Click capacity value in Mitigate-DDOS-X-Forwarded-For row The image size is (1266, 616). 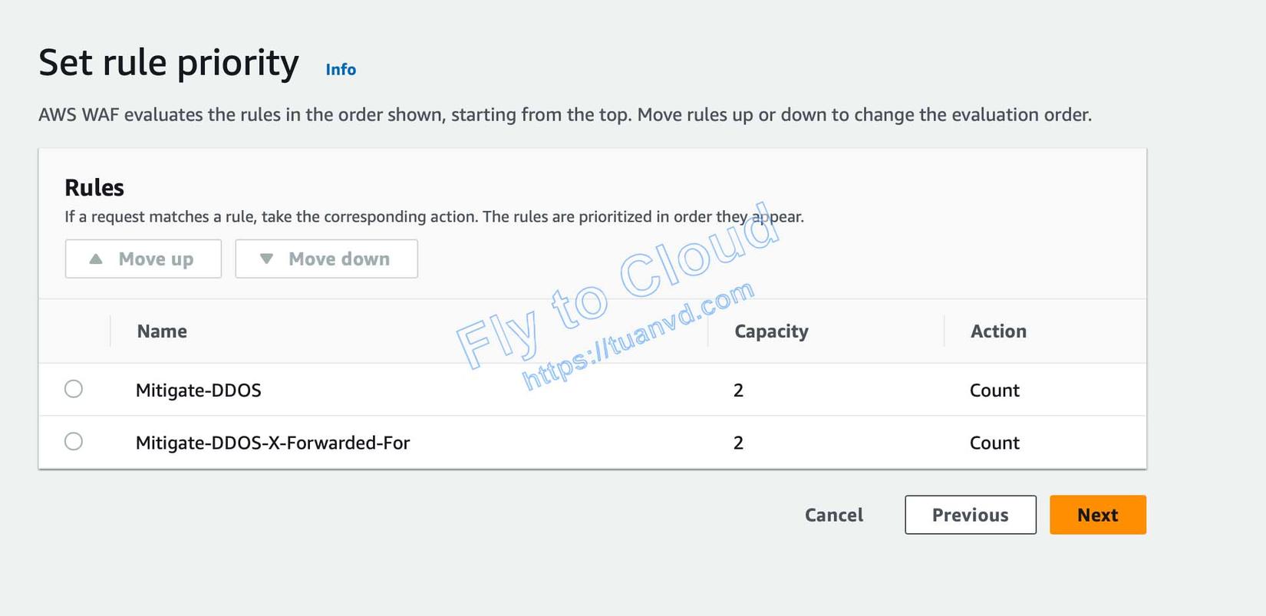click(738, 443)
